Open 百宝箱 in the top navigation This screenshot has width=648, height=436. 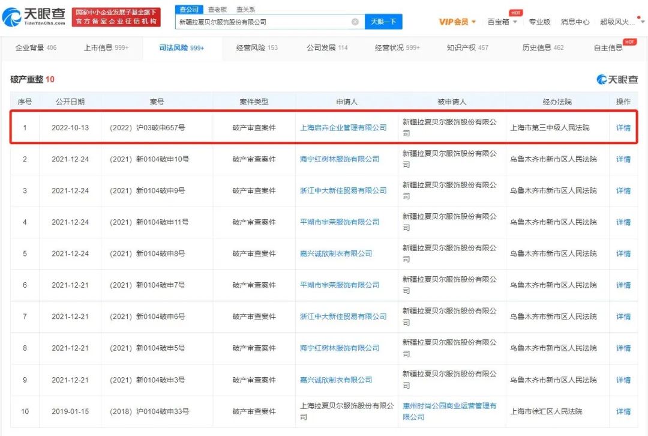pos(497,21)
